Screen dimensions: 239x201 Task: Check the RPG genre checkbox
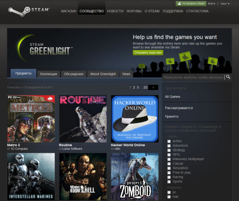(169, 155)
